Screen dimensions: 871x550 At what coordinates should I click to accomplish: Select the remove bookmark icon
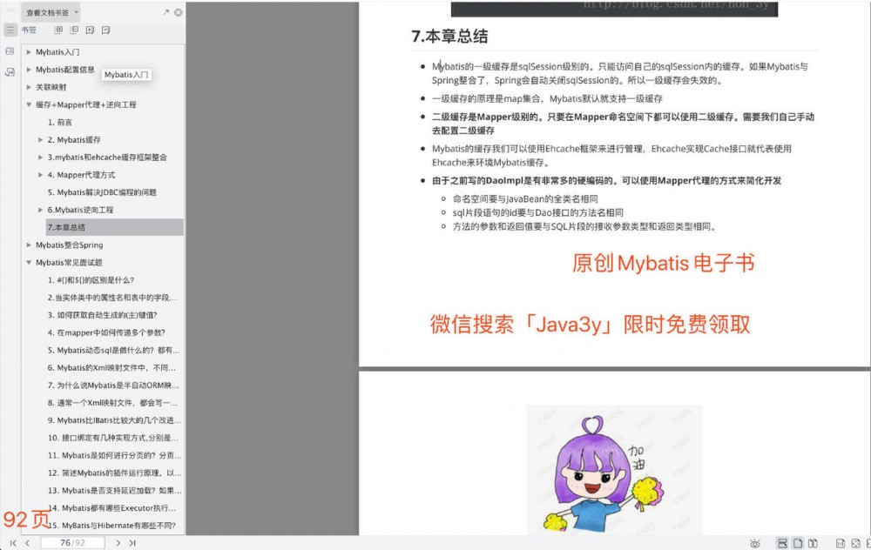[x=106, y=30]
